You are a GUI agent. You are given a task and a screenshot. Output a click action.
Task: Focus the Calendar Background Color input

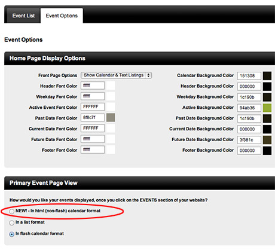(x=249, y=76)
